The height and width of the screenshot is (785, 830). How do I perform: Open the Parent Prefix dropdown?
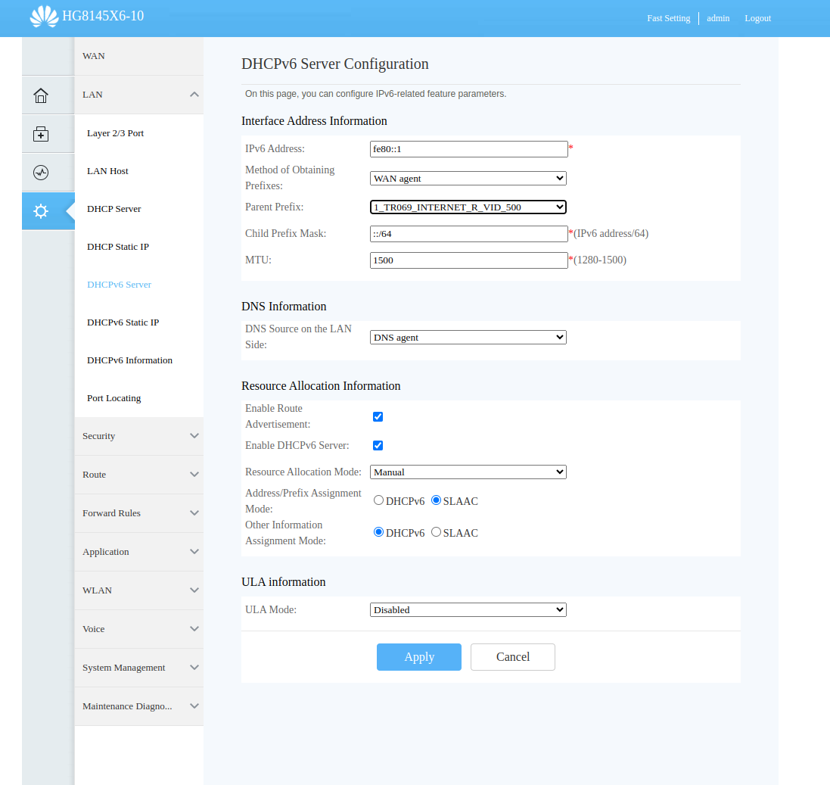[x=468, y=207]
